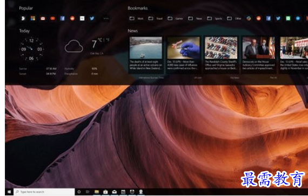Open the Microsoft colored-squares icon under Popular
The height and width of the screenshot is (196, 308).
33,18
